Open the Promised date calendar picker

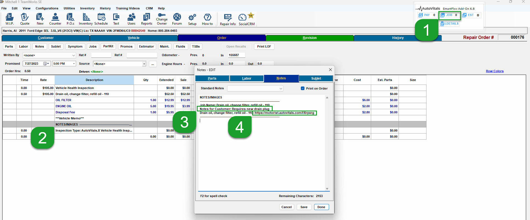46,64
